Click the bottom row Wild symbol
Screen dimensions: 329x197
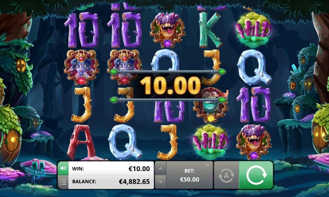click(x=210, y=142)
